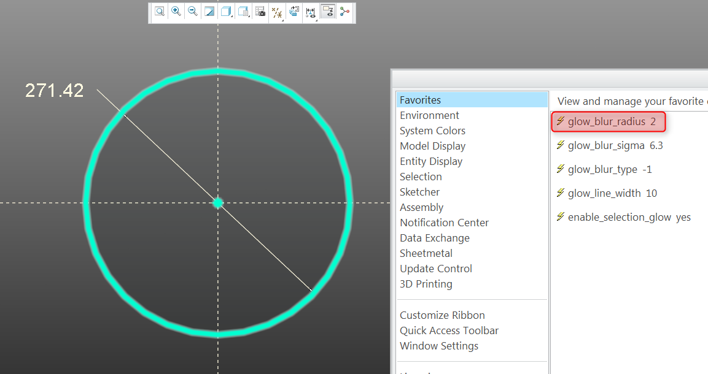
Task: Click the lightning icon beside glow_blur_radius
Action: (561, 121)
